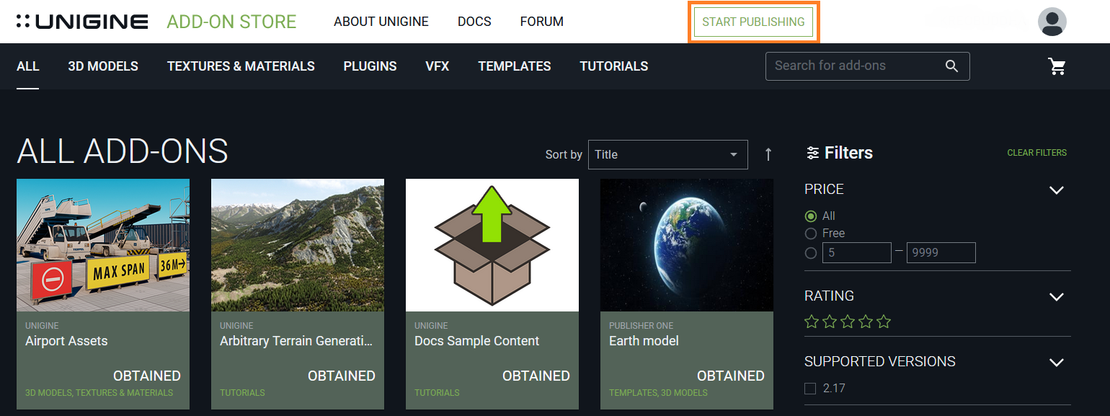
Task: Click TUTORIALS tag on Arbitrary Terrain card
Action: coord(242,393)
